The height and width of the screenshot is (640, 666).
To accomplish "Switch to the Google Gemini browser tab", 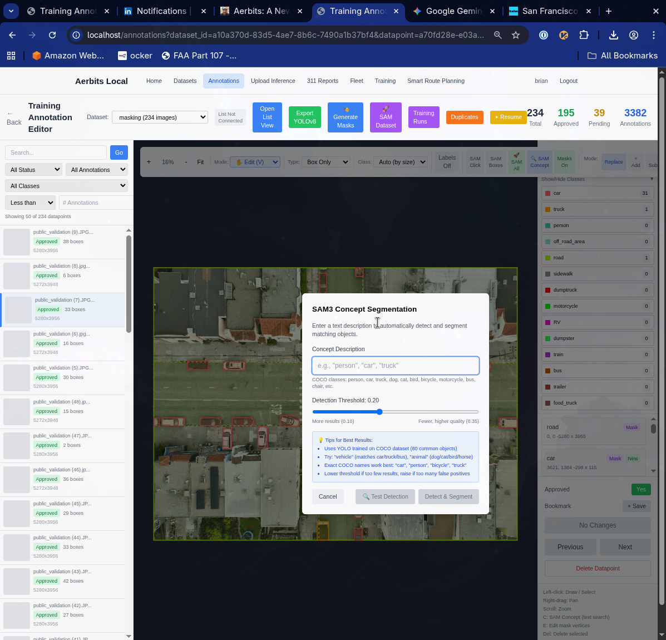I will tap(448, 11).
